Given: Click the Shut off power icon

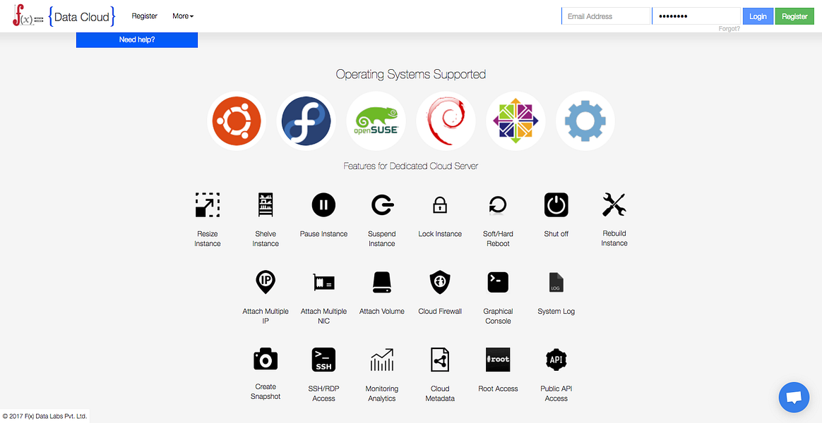Looking at the screenshot, I should tap(556, 204).
